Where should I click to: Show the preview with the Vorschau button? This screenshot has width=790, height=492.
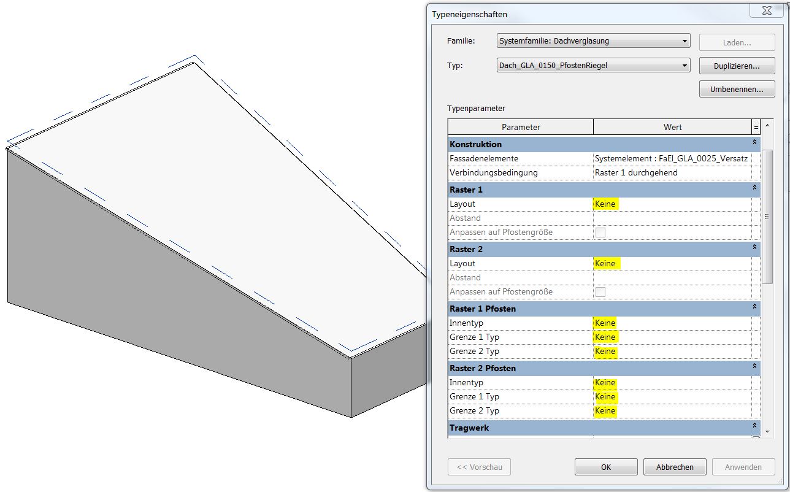point(479,467)
